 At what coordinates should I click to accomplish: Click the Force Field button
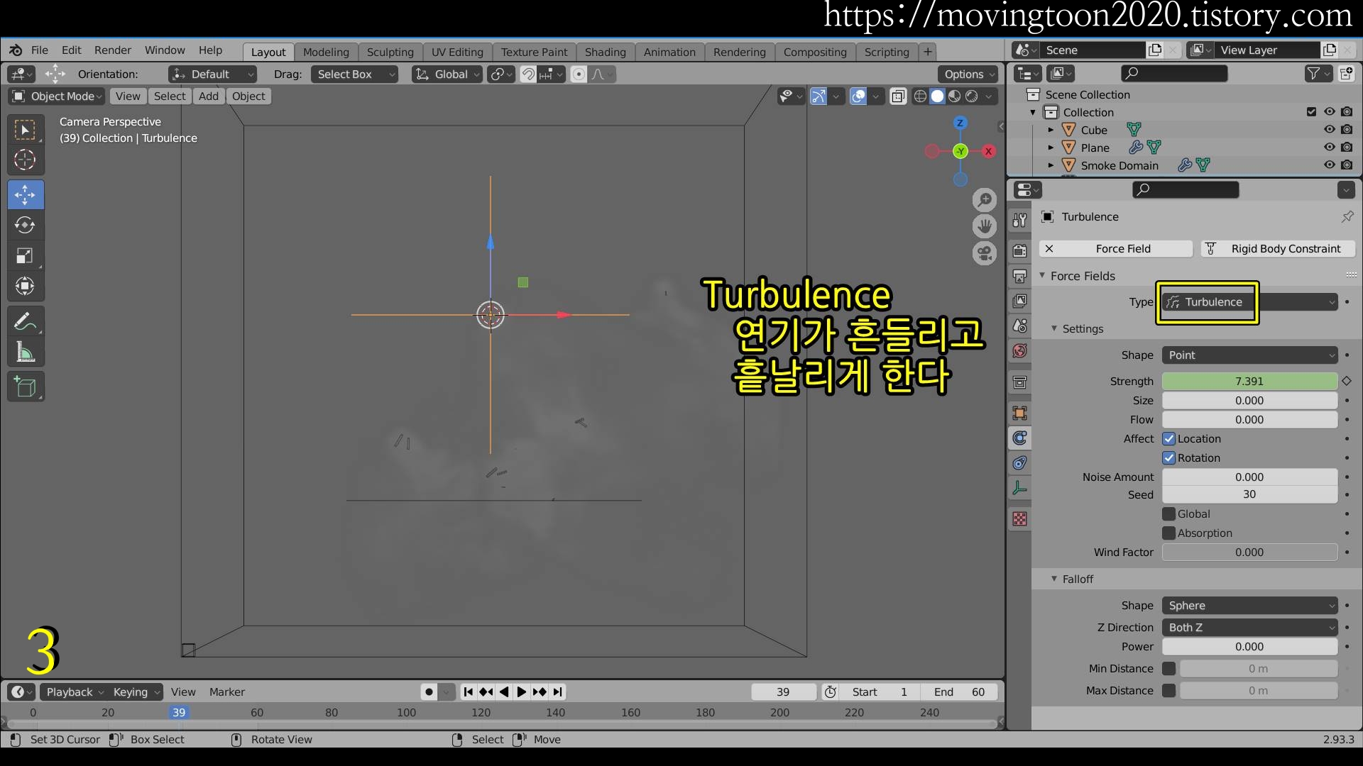point(1117,249)
